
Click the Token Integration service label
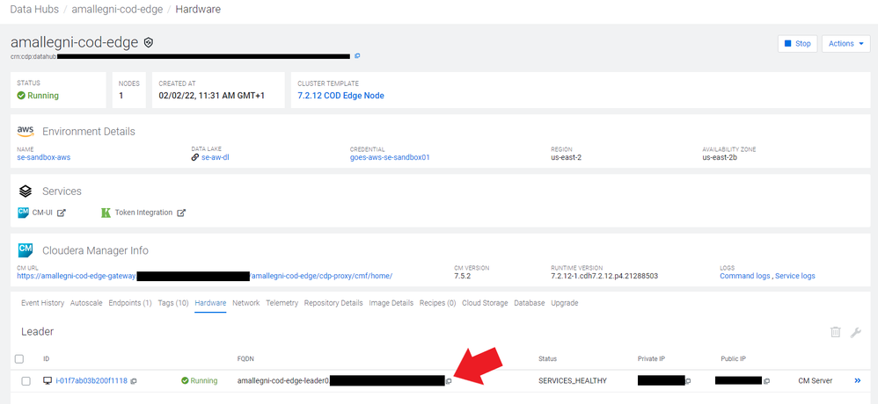pyautogui.click(x=144, y=213)
